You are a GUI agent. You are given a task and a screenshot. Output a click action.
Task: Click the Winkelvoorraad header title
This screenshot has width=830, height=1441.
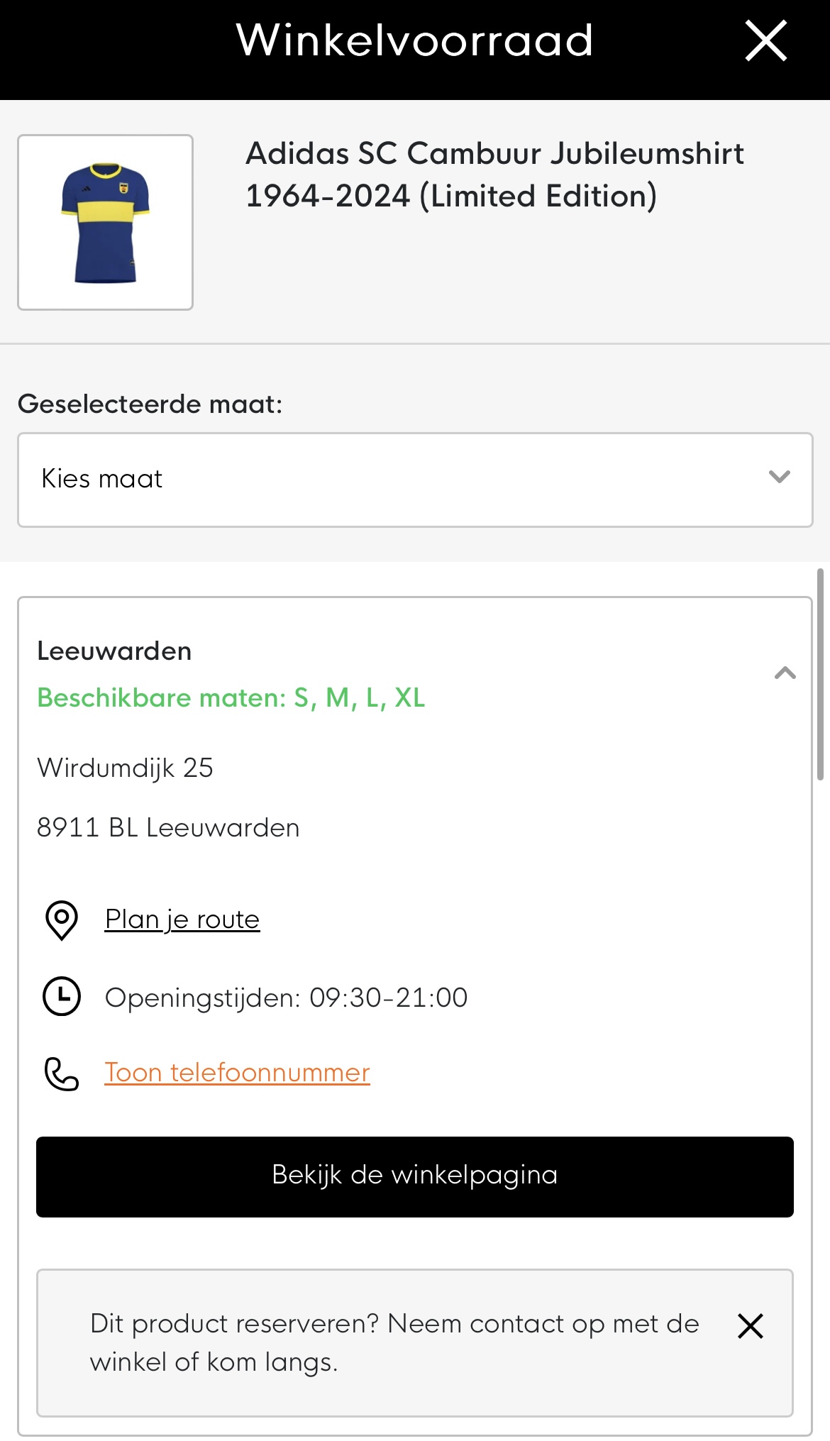tap(415, 40)
